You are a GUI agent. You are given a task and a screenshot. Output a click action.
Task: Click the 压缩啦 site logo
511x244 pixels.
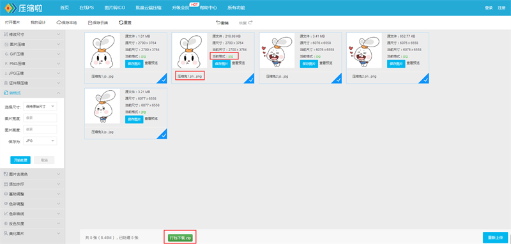click(23, 8)
